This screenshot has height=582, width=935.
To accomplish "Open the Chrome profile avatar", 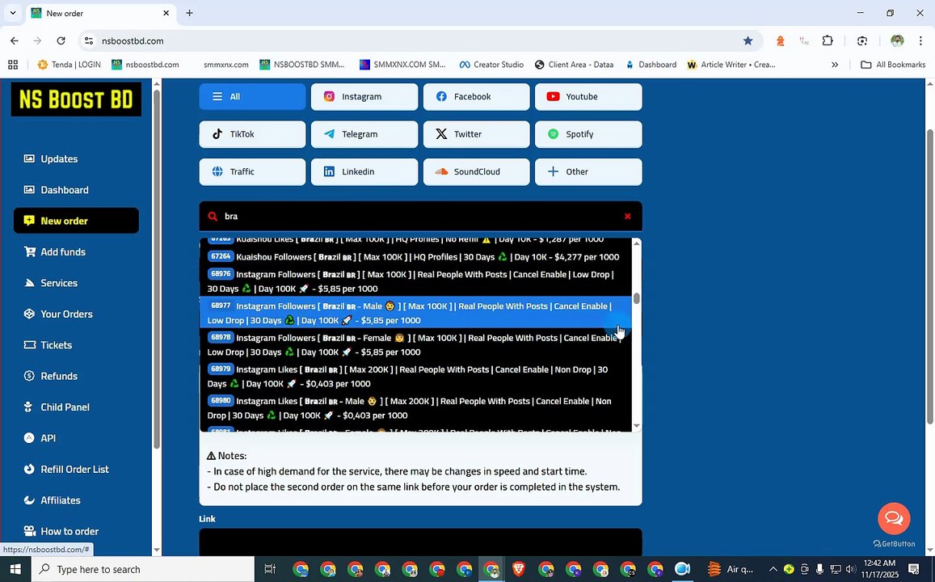I will (898, 40).
